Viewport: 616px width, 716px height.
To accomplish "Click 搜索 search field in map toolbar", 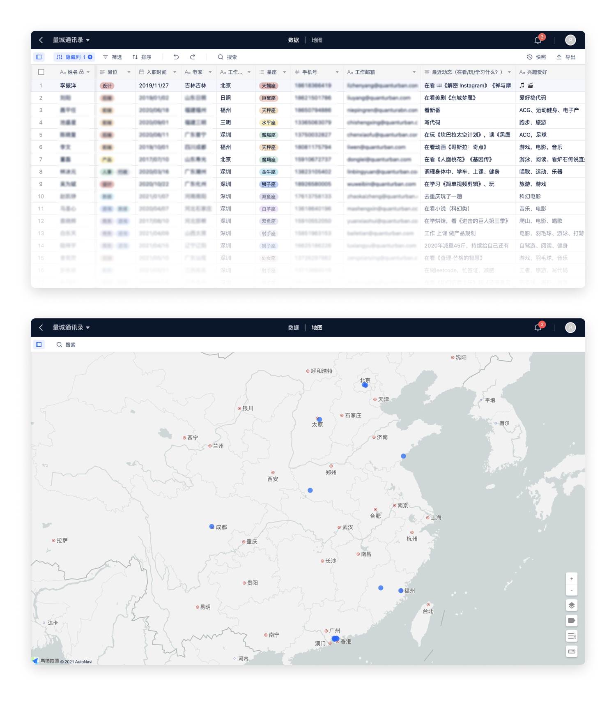I will 66,345.
